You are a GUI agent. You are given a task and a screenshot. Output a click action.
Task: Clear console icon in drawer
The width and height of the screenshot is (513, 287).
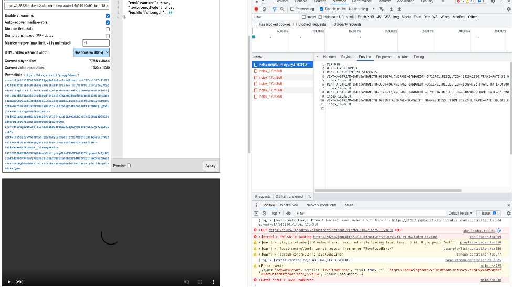[264, 214]
